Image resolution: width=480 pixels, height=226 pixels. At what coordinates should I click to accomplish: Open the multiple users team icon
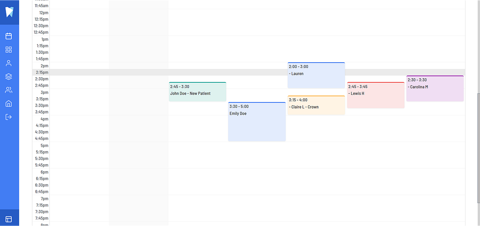pos(8,90)
